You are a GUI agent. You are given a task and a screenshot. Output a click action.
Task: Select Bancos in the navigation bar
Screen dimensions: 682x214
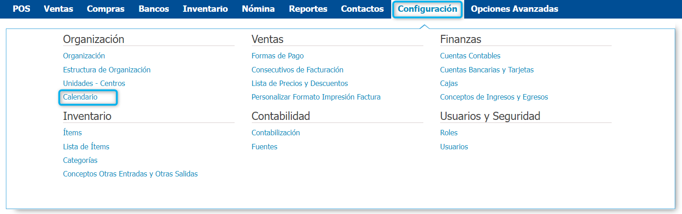[x=154, y=9]
